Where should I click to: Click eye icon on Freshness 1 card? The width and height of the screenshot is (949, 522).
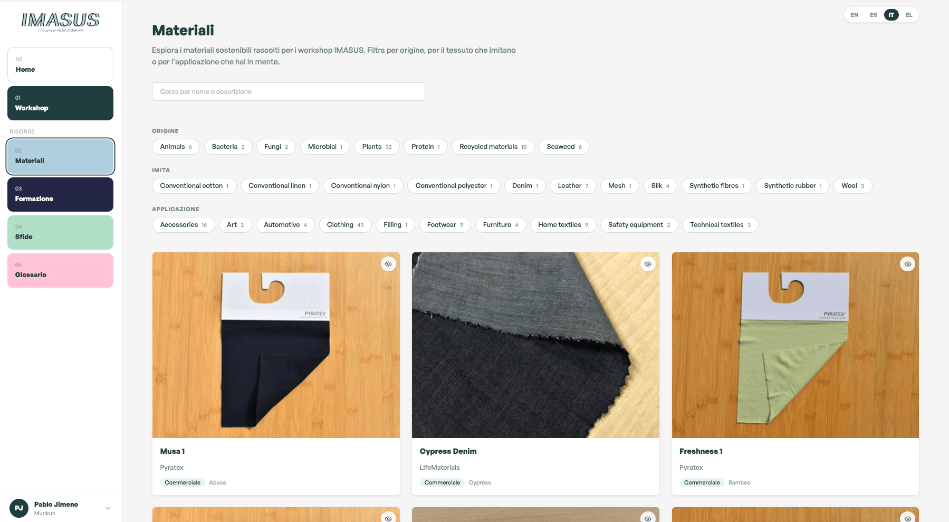click(907, 264)
